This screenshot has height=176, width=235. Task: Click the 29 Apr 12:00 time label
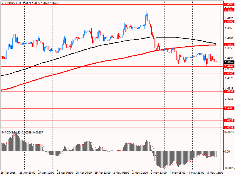103,173
